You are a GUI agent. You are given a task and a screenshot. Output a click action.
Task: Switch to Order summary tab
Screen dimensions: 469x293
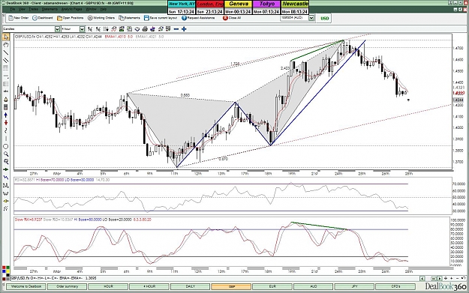tap(67, 286)
